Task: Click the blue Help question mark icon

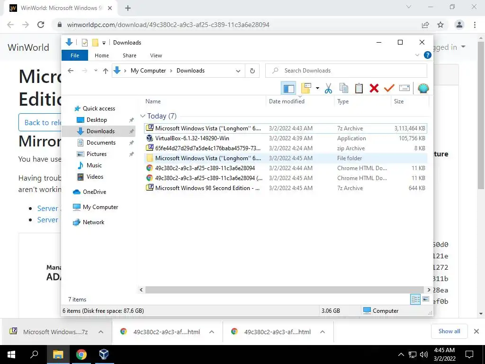Action: 428,55
